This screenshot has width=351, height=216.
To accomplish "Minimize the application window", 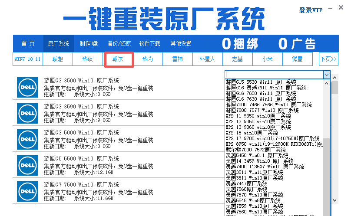I will [x=331, y=9].
